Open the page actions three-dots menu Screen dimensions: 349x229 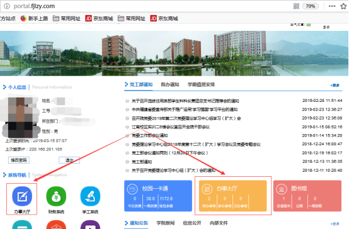click(332, 6)
